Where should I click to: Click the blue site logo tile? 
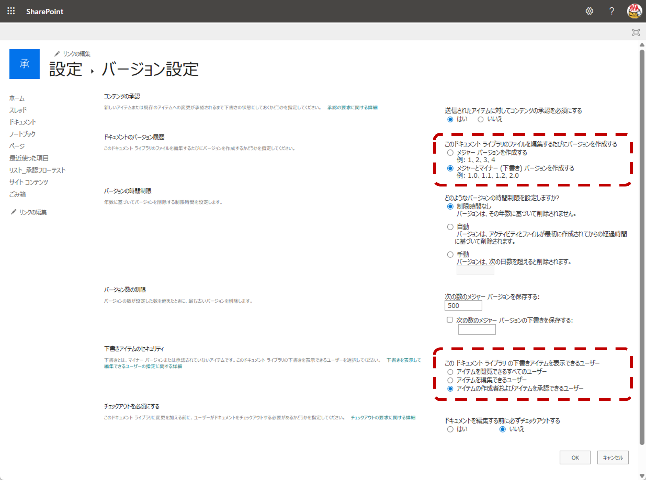(24, 64)
